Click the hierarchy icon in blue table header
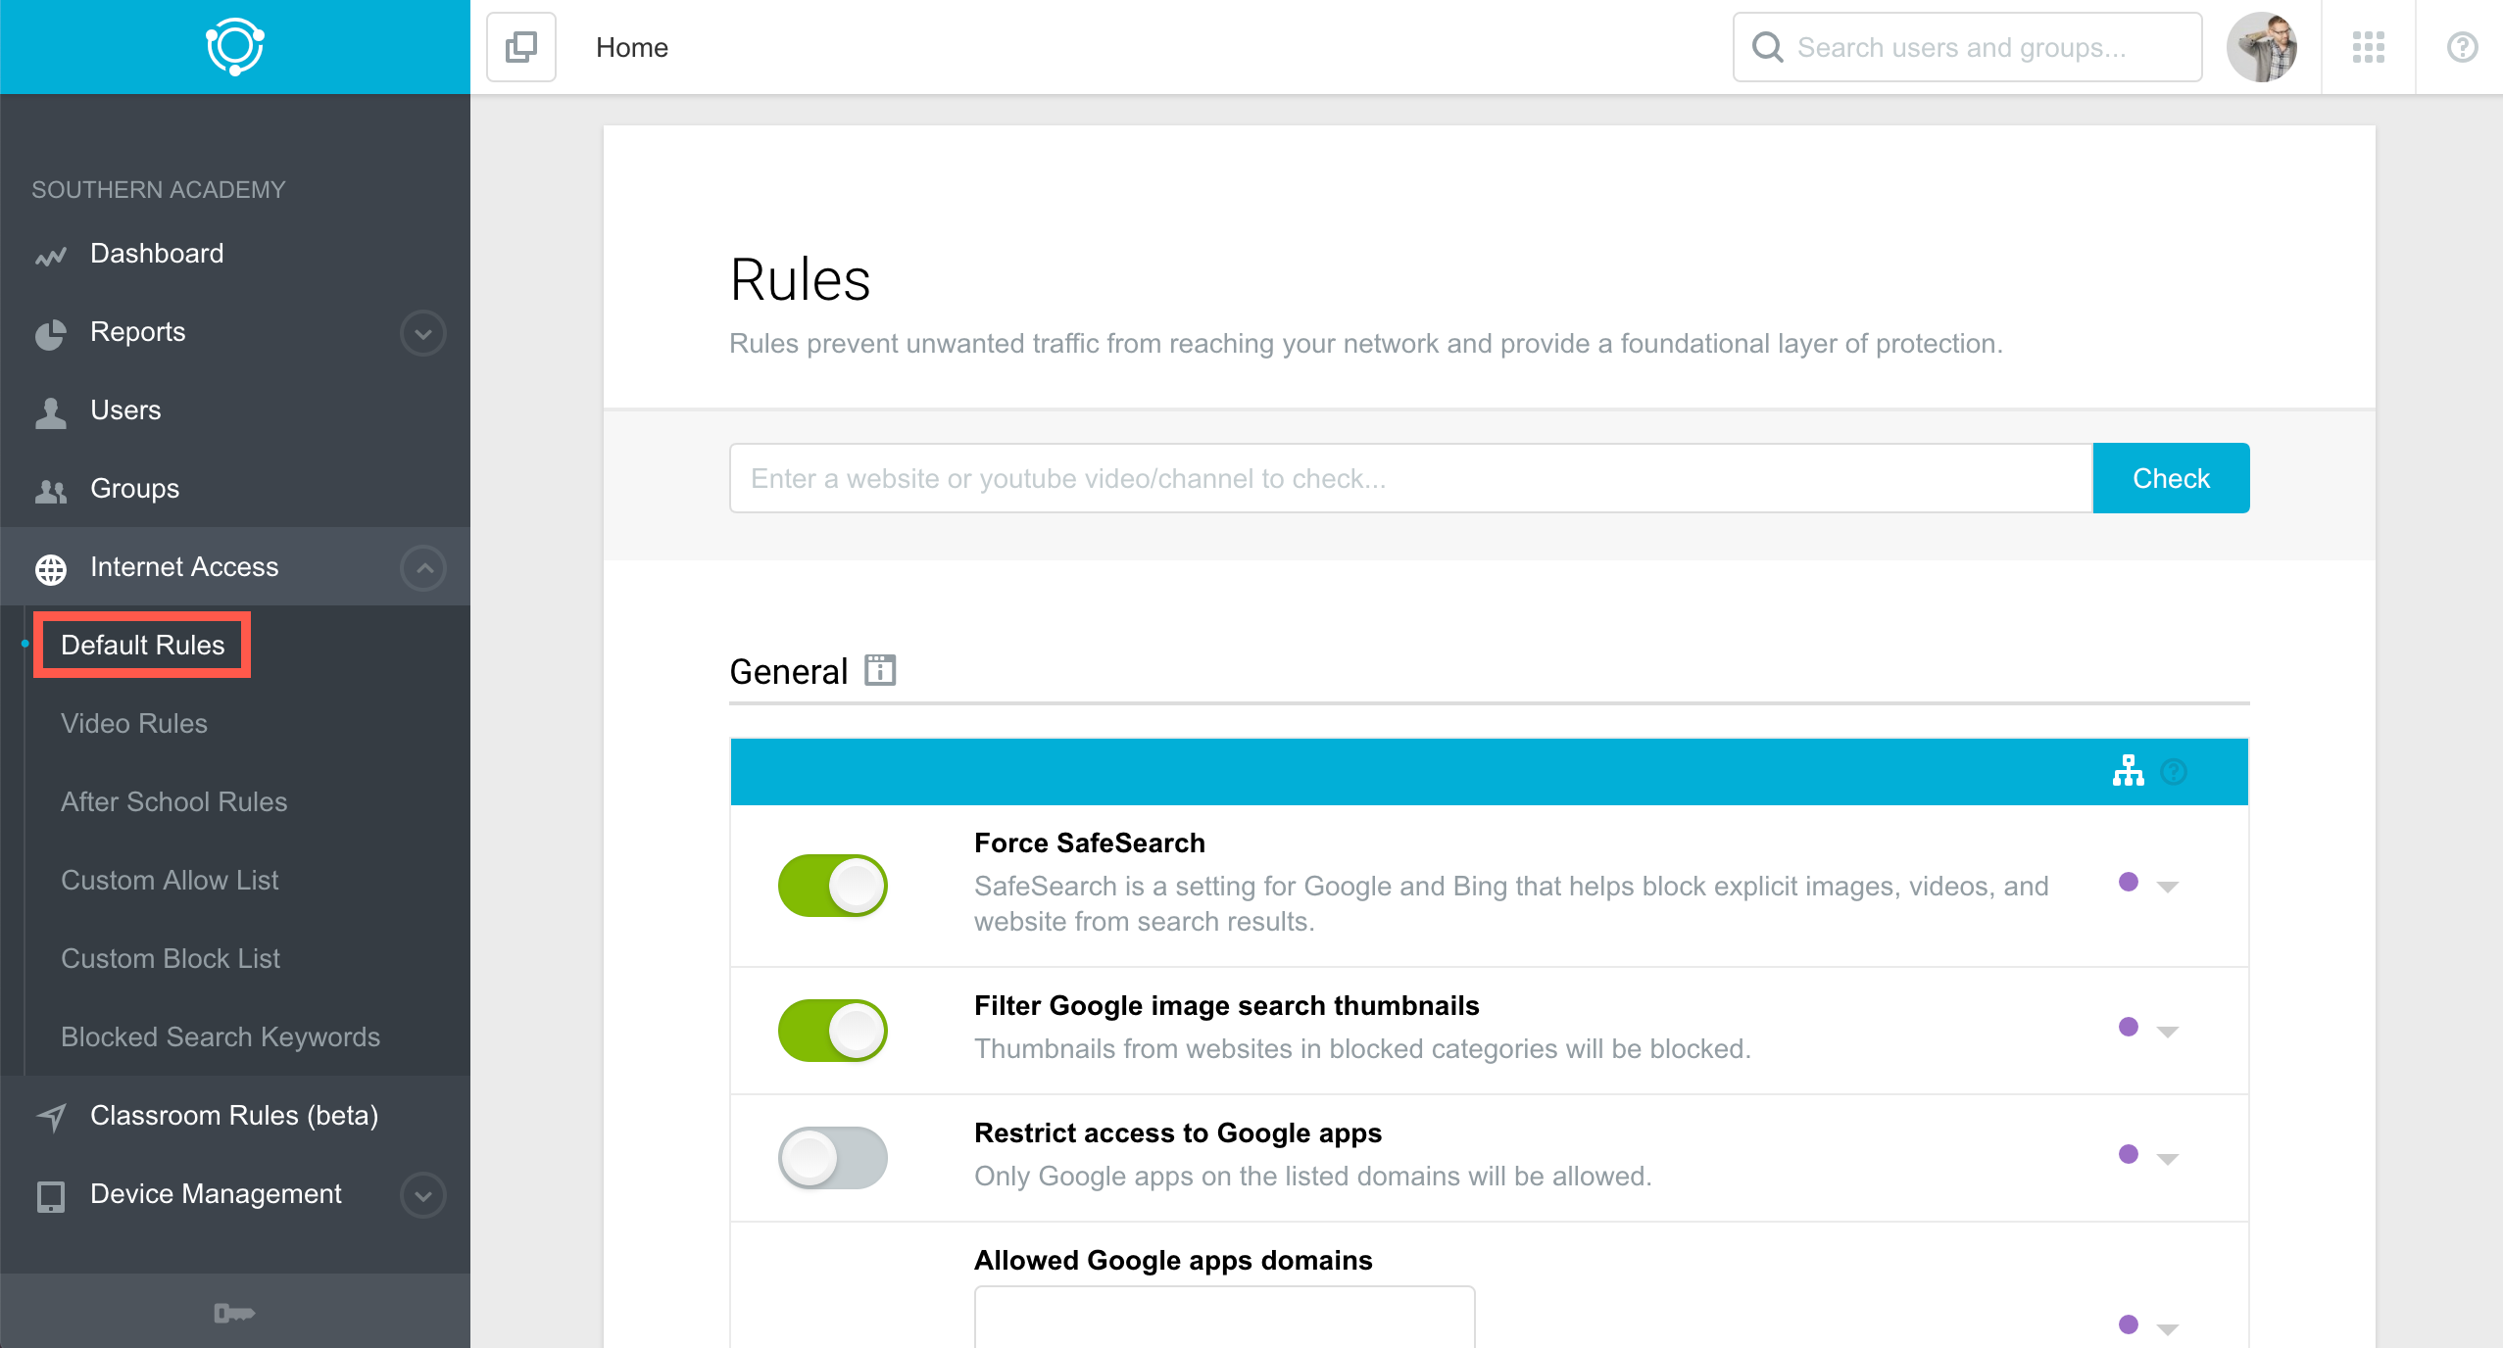The height and width of the screenshot is (1348, 2503). pyautogui.click(x=2128, y=772)
